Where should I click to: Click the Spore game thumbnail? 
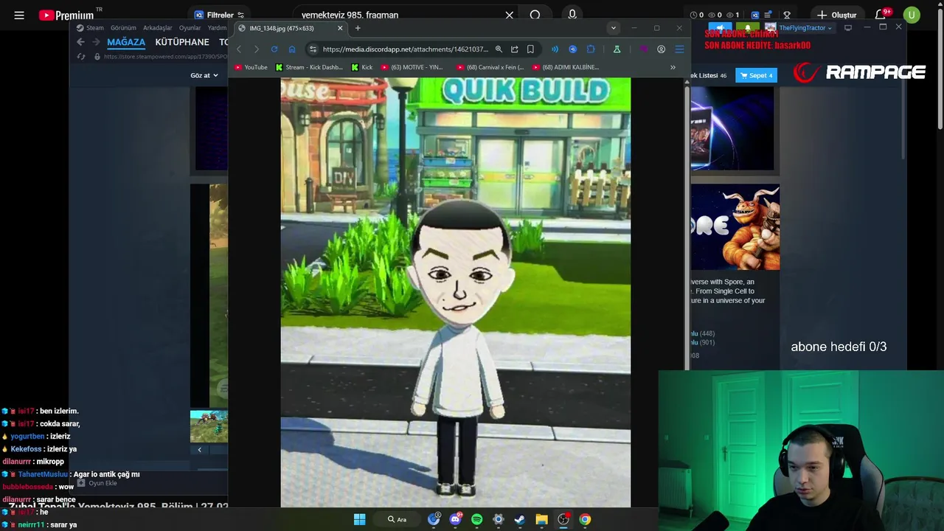click(x=735, y=227)
